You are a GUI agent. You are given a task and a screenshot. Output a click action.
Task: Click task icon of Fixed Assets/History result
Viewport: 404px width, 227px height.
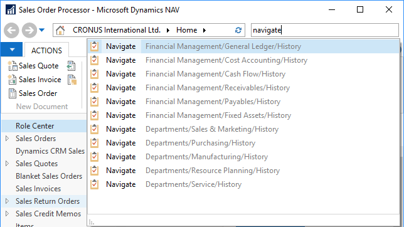tap(95, 115)
